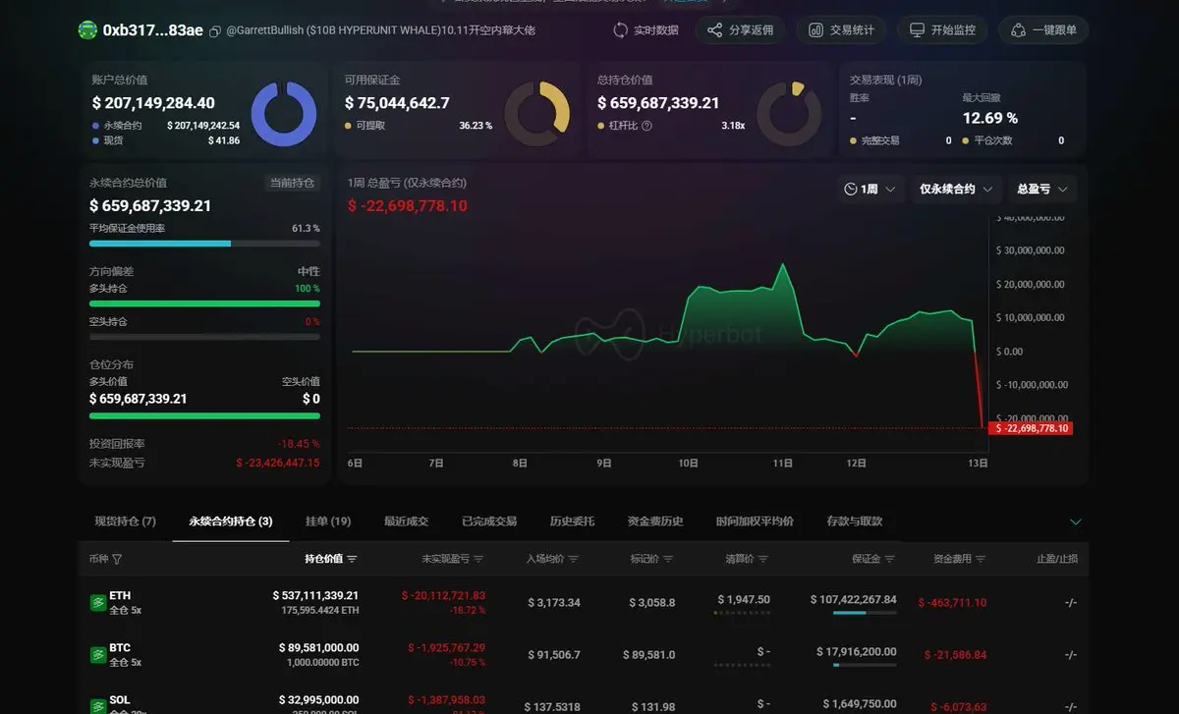Click ETH liquidation price $1,947.50
This screenshot has width=1179, height=714.
744,599
